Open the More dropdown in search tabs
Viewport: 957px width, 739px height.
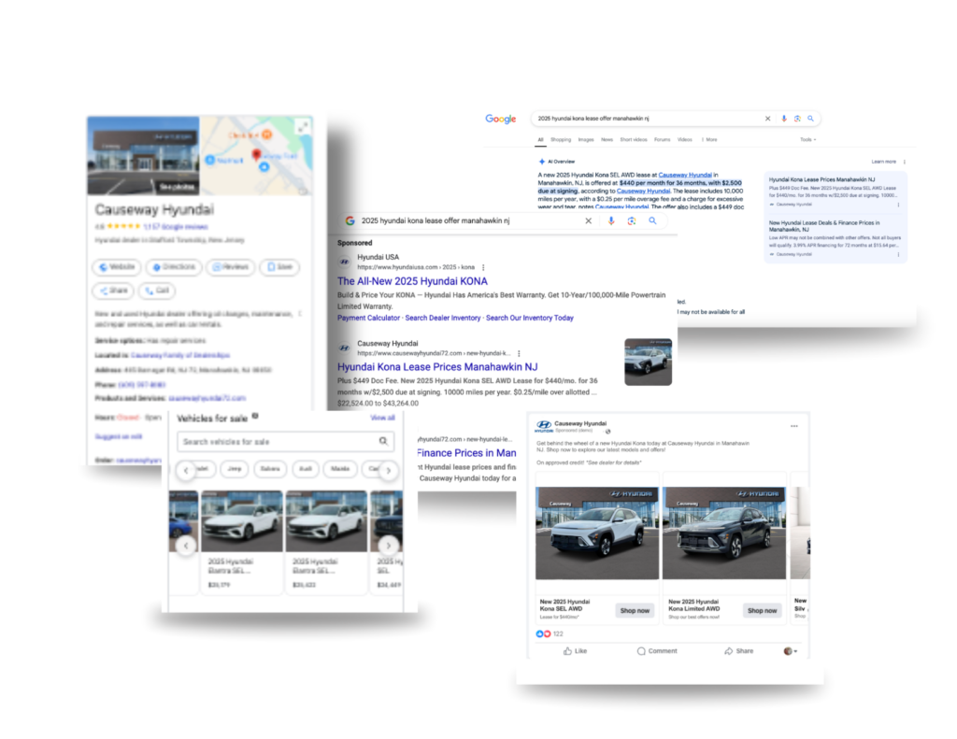pos(710,140)
